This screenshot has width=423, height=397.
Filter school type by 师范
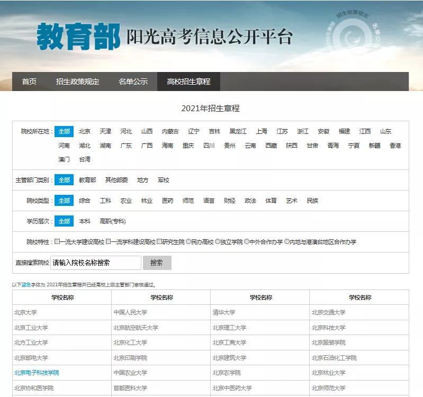tap(188, 201)
